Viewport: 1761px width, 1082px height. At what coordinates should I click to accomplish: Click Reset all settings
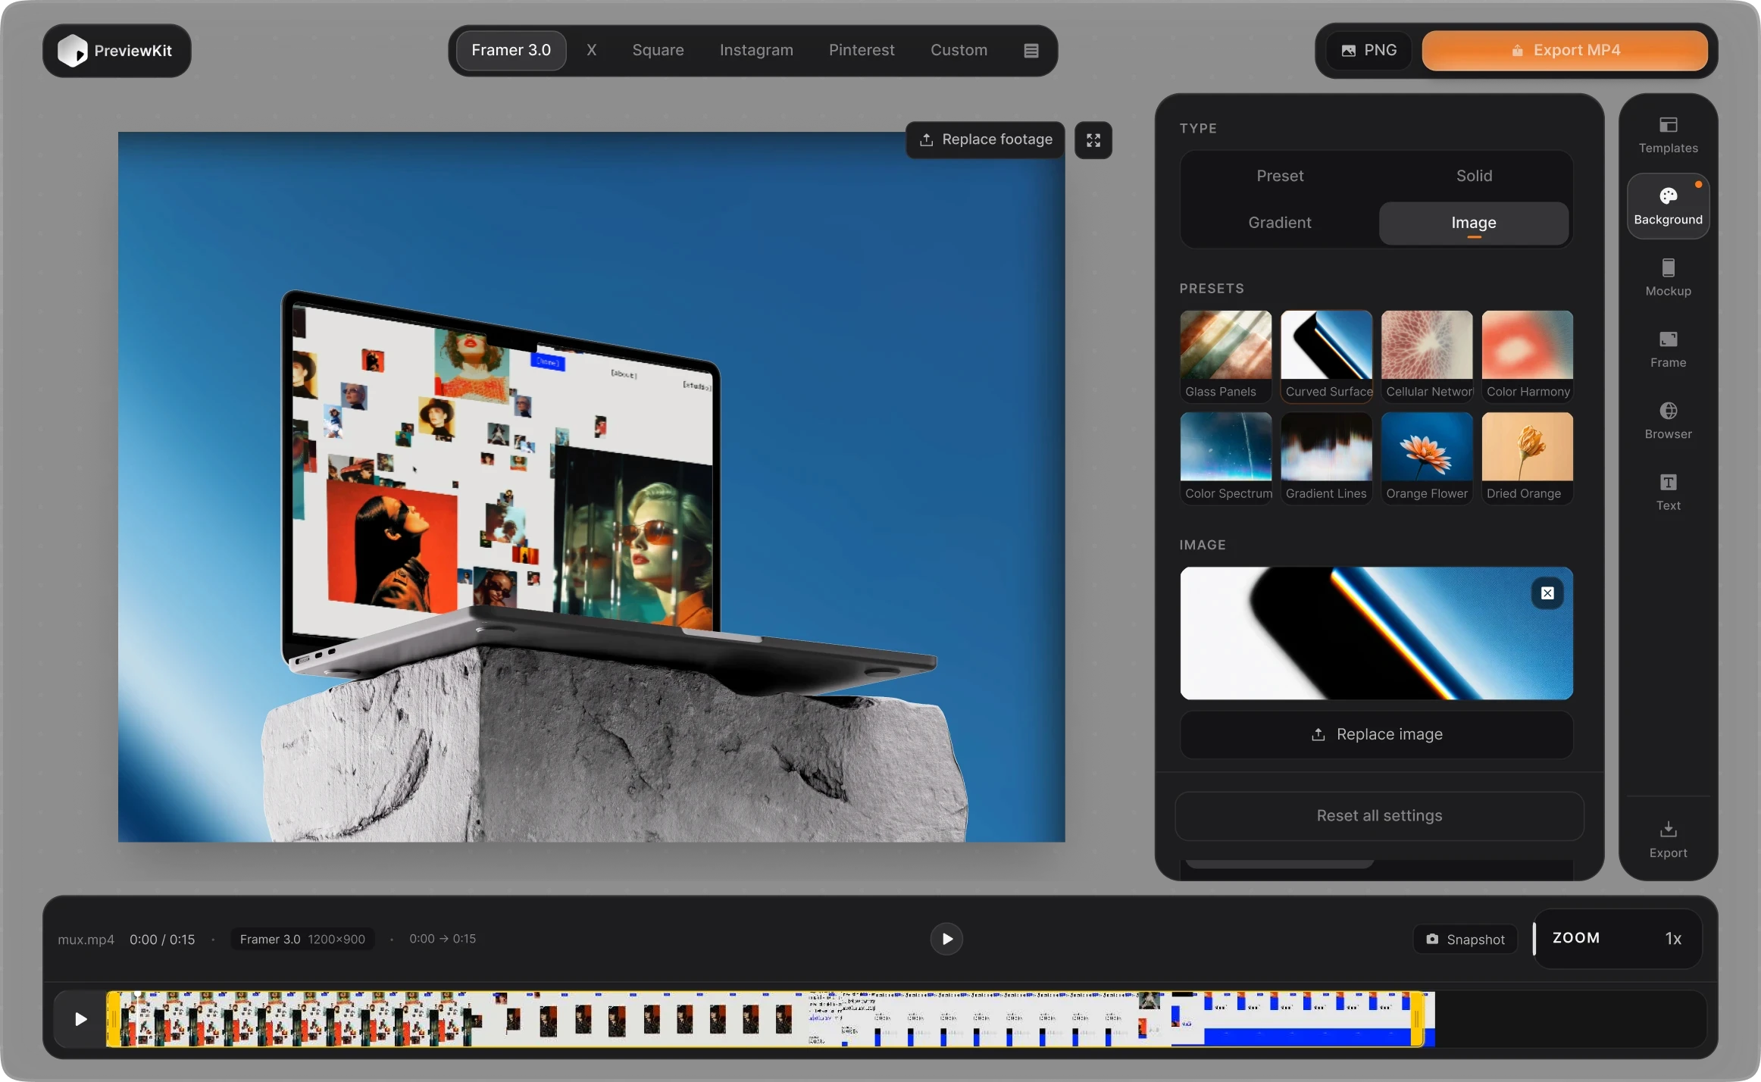(1379, 816)
